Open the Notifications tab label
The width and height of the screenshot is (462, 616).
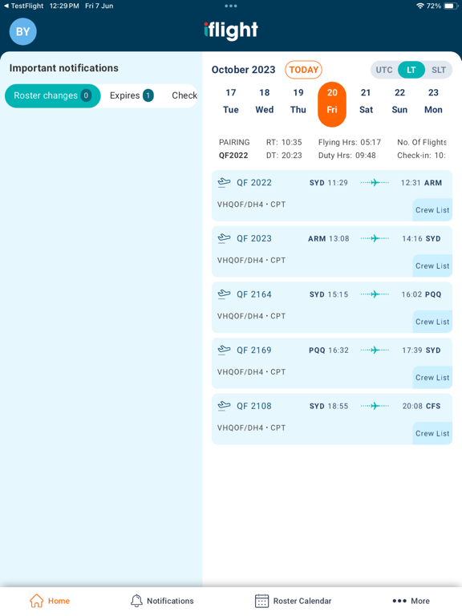(170, 601)
